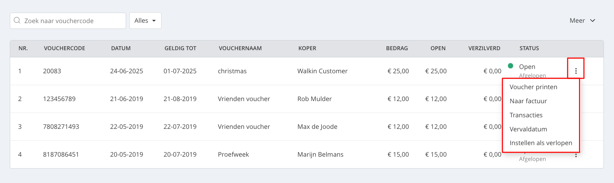614x183 pixels.
Task: Click the Rob Mulder voucher row
Action: (254, 99)
